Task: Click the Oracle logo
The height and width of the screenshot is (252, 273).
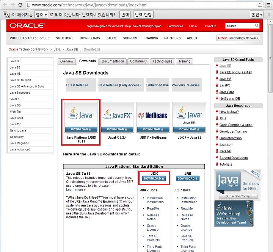Action: [27, 26]
